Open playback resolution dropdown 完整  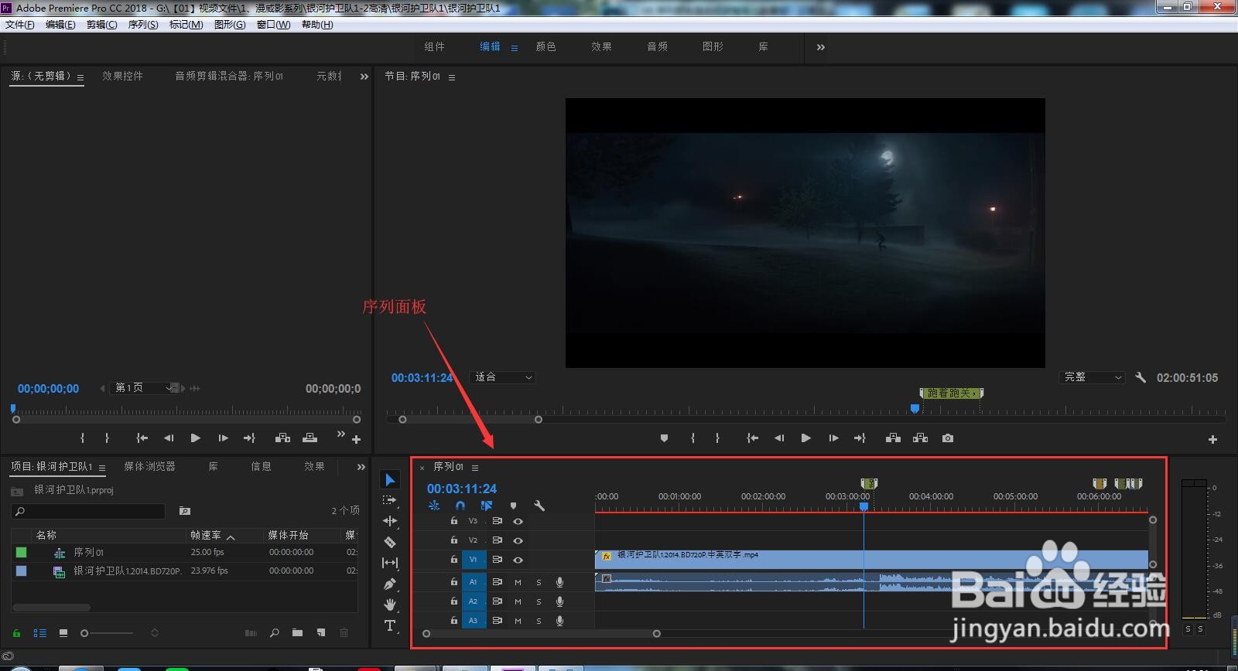pos(1092,377)
